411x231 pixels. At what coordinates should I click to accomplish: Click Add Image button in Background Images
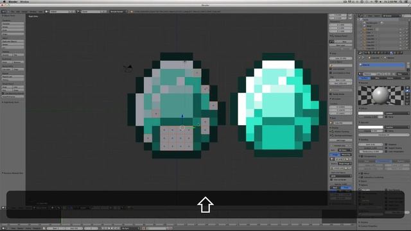pos(340,140)
